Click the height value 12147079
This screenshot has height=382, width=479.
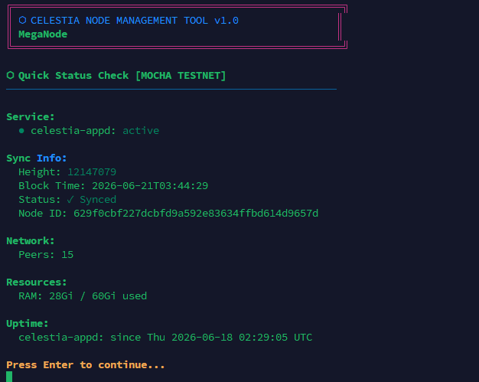[92, 172]
